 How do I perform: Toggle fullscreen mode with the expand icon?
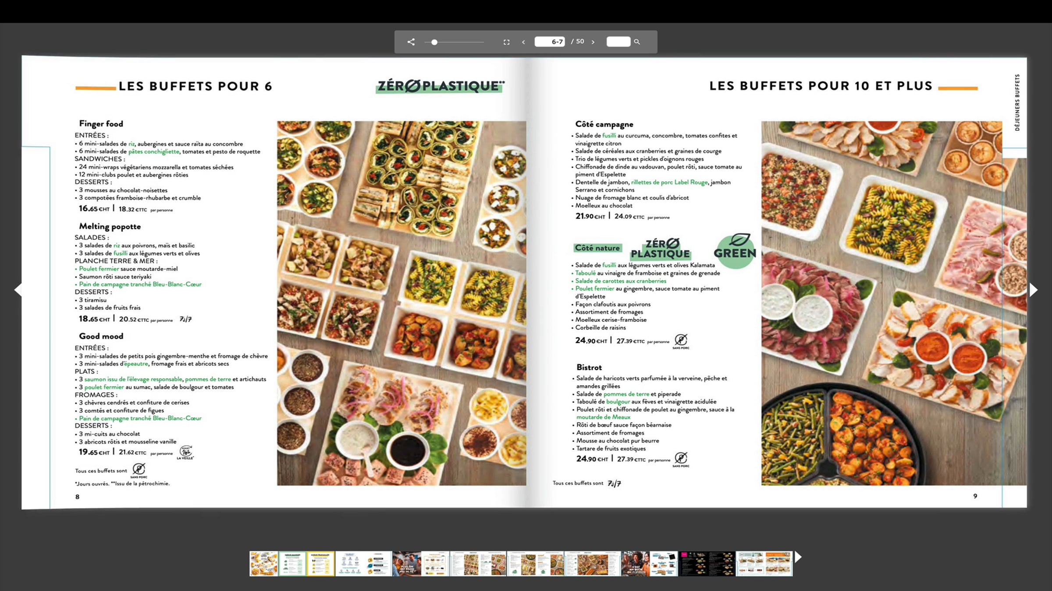click(x=506, y=42)
